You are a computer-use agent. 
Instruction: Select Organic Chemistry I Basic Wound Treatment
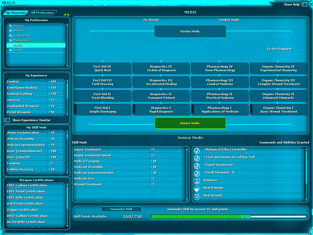point(279,110)
